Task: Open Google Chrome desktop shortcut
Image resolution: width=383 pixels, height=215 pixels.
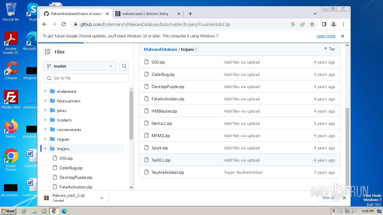Action: pyautogui.click(x=11, y=160)
